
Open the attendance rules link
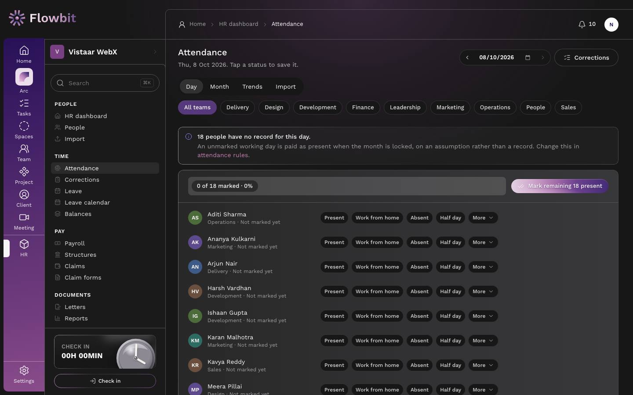coord(222,155)
